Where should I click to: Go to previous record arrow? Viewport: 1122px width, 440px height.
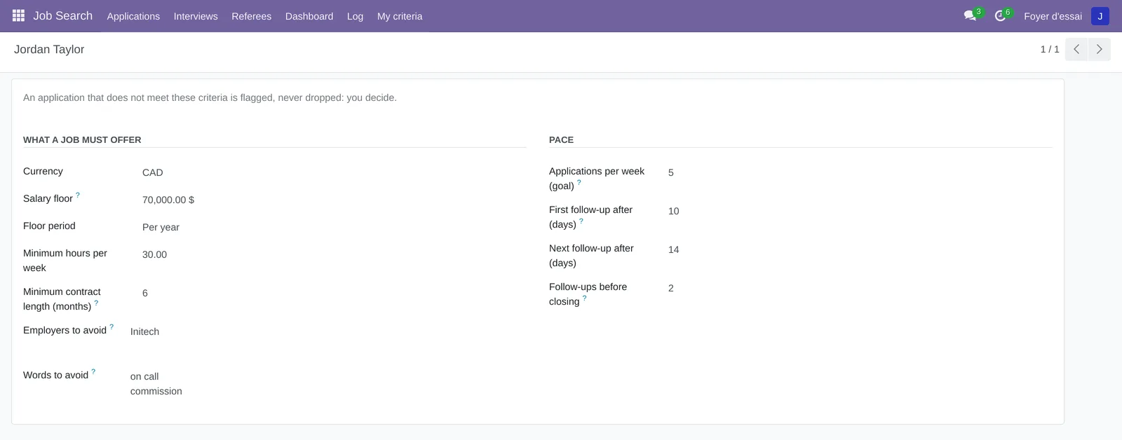tap(1076, 49)
